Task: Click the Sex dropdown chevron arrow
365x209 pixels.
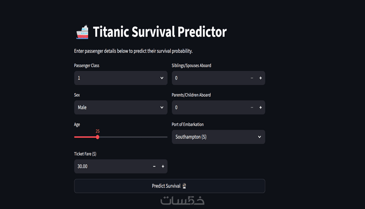Action: coord(162,108)
